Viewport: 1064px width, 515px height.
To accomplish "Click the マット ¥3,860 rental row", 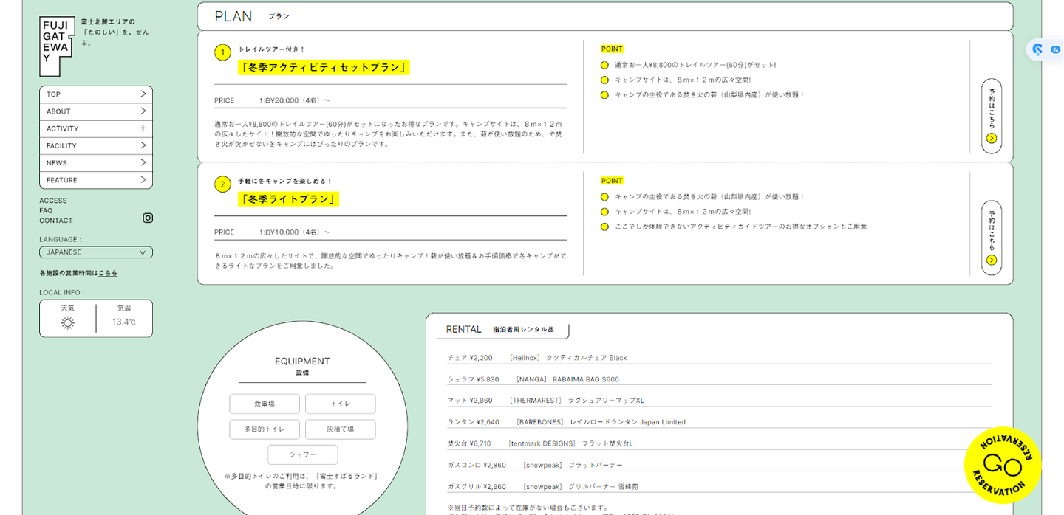I will (720, 401).
